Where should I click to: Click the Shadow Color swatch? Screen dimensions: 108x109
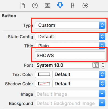click(44, 84)
